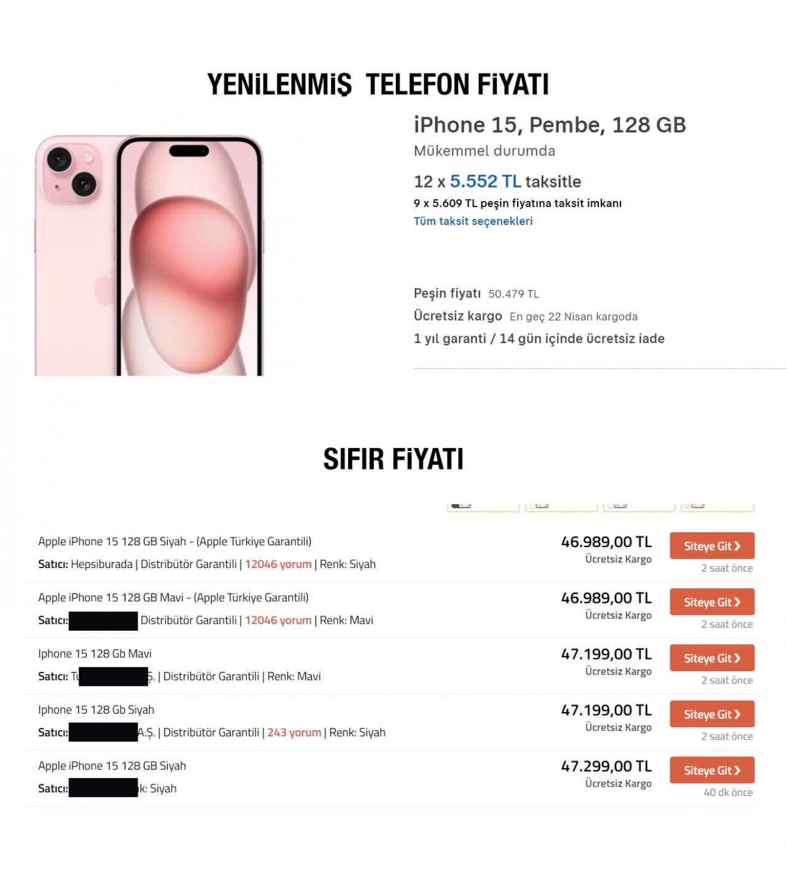The height and width of the screenshot is (895, 787).
Task: Choose the pink iPhone color variant card
Action: tap(717, 507)
